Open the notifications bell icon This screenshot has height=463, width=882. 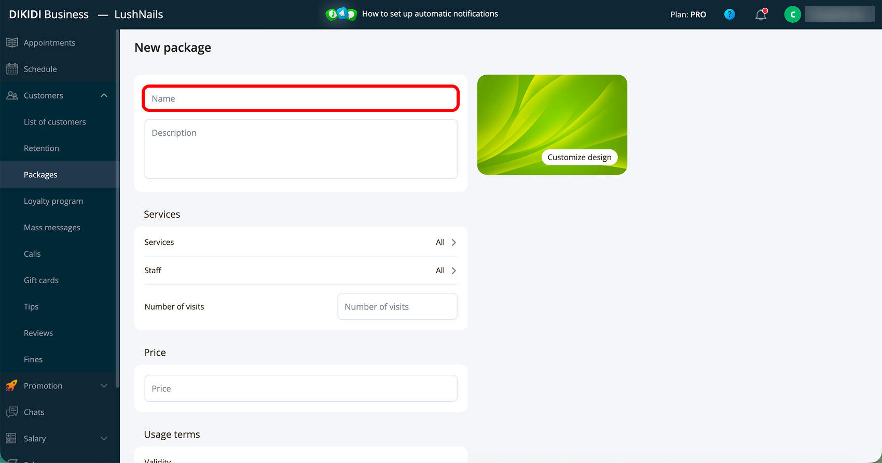[x=761, y=15]
